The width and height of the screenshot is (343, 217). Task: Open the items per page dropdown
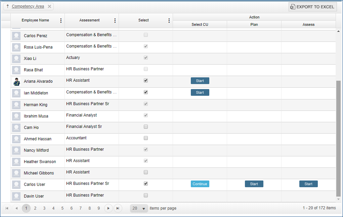[139, 208]
